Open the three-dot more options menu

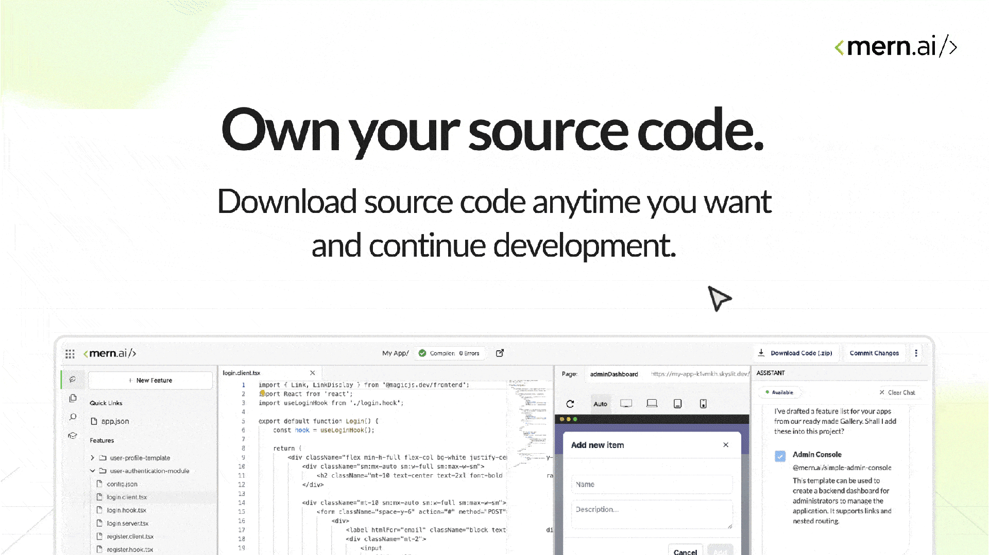coord(916,353)
